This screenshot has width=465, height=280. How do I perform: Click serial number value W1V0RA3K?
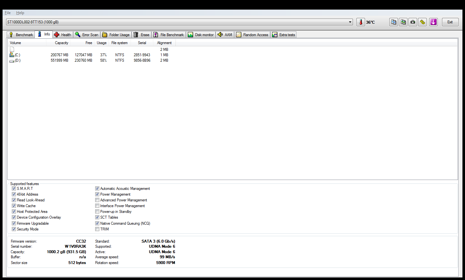pyautogui.click(x=75, y=246)
